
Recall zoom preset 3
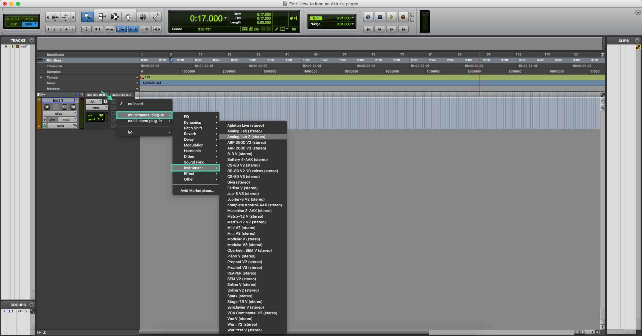pos(61,29)
